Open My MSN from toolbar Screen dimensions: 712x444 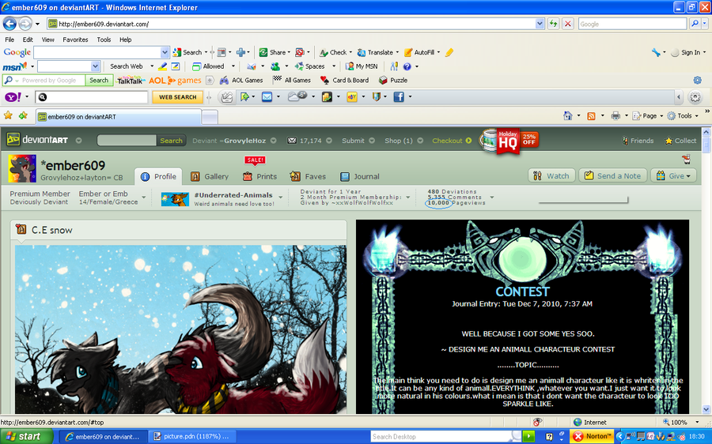tap(362, 66)
